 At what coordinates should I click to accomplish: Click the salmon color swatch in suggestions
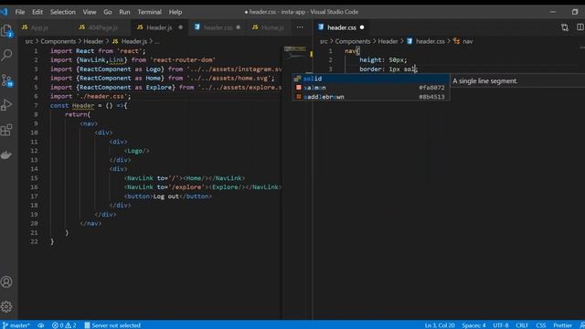click(299, 88)
